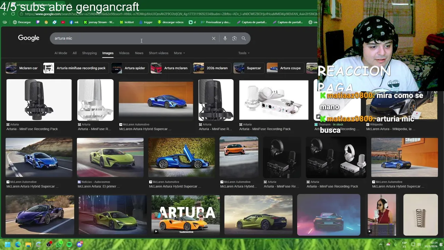This screenshot has width=444, height=250.
Task: Go to the Google logo homepage
Action: (x=29, y=38)
